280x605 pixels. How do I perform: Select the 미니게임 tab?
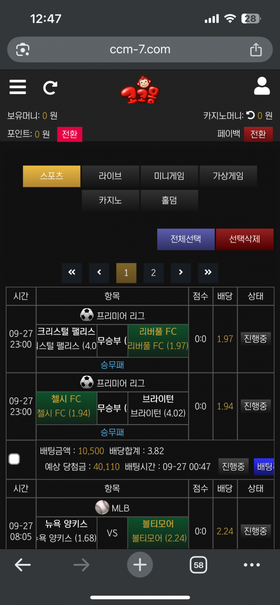pyautogui.click(x=169, y=176)
